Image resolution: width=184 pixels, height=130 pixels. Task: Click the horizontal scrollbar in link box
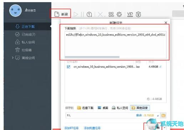(x=92, y=57)
